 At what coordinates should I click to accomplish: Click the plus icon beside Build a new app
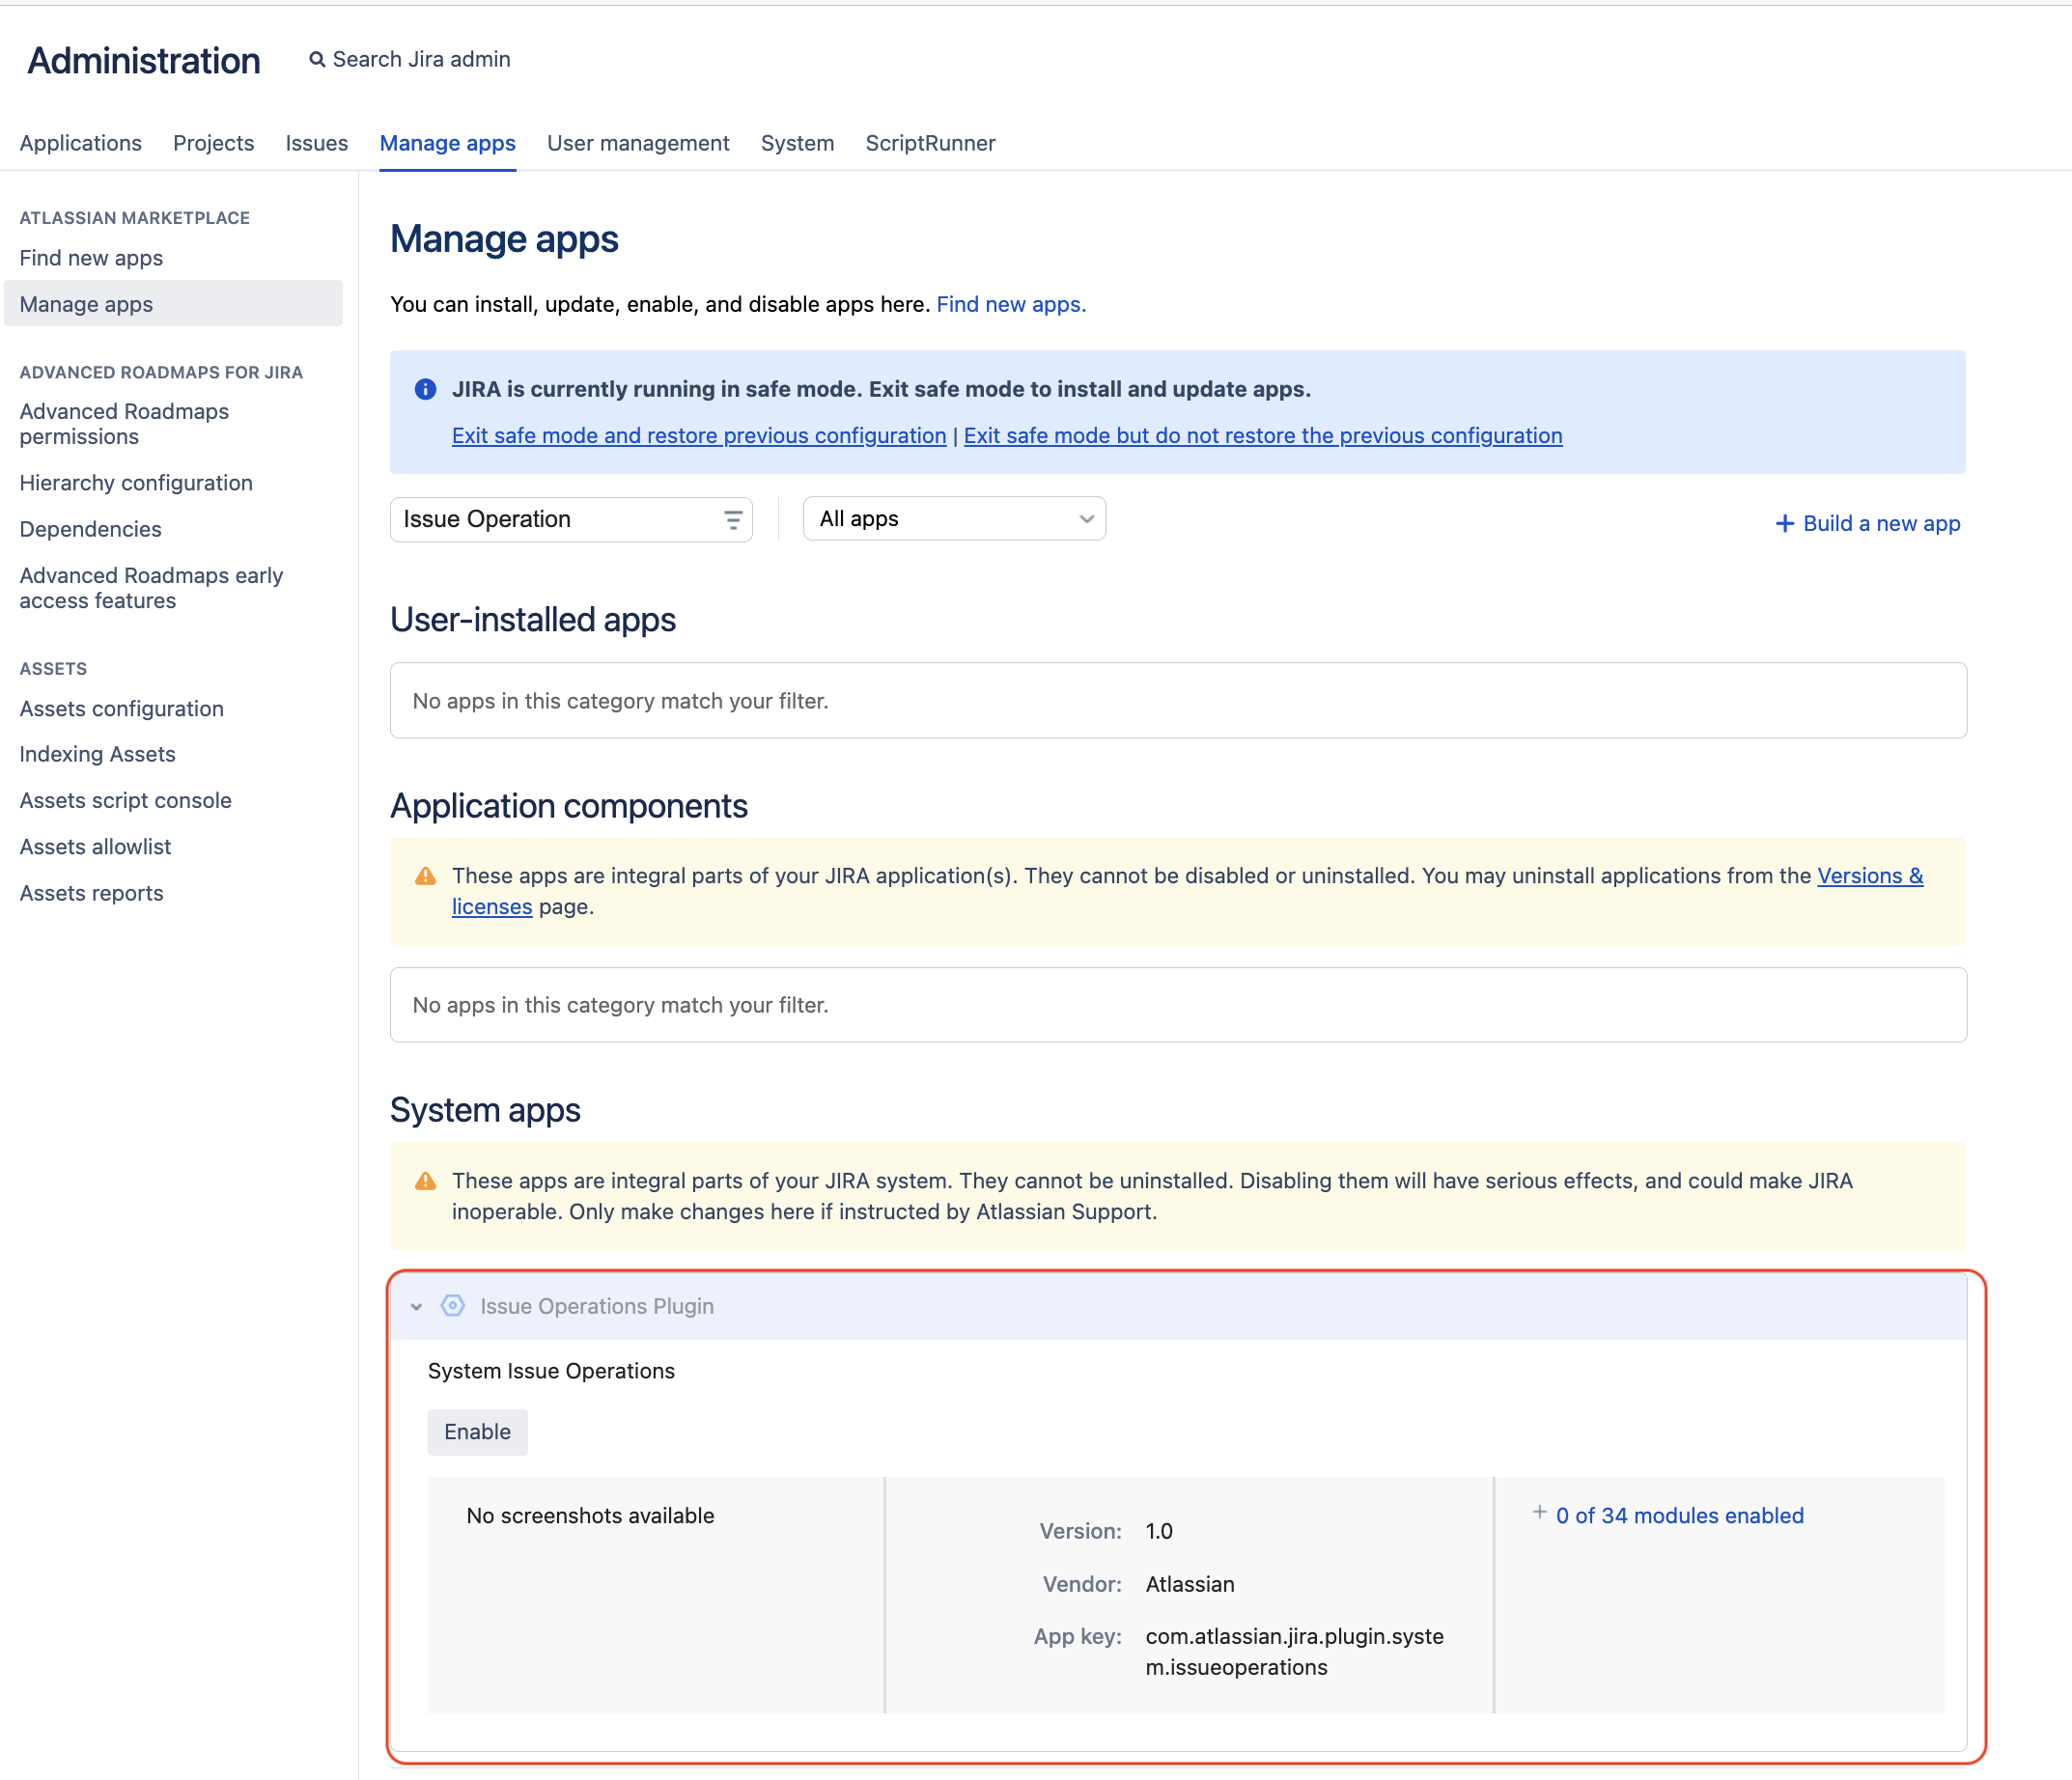[1784, 524]
